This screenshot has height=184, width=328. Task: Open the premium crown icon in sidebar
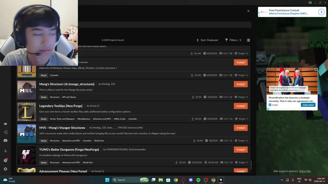[x=5, y=124]
